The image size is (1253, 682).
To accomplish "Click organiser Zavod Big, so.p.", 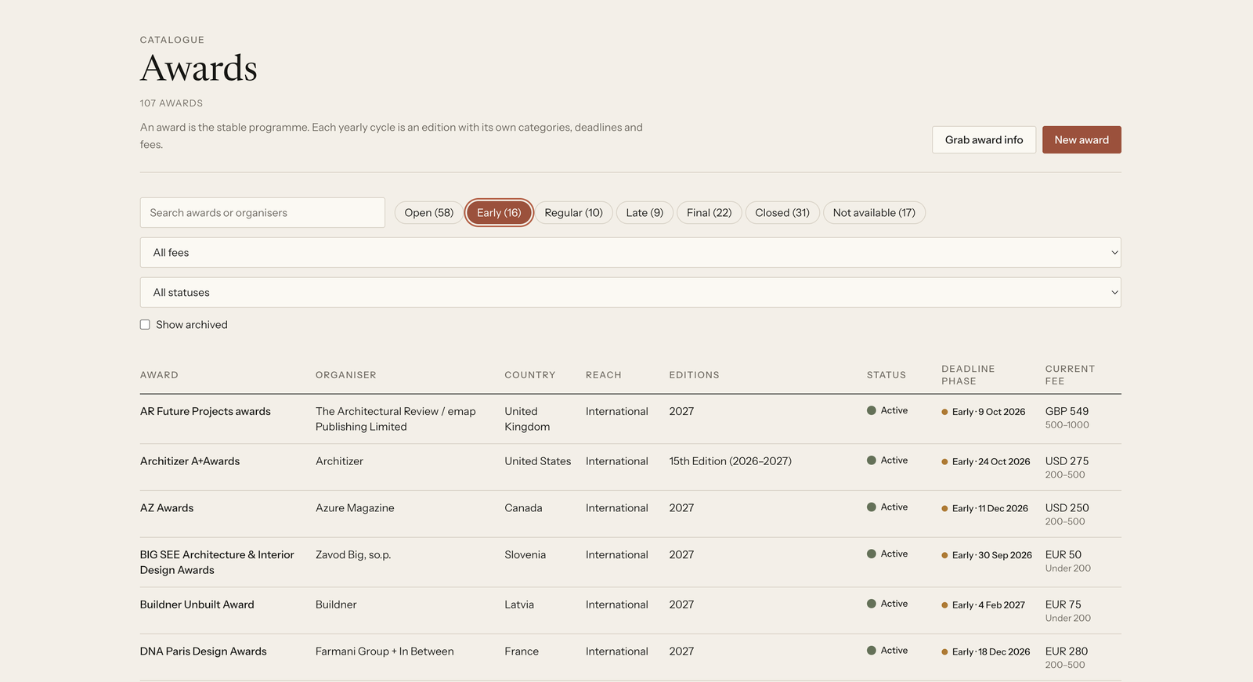I will pyautogui.click(x=353, y=554).
